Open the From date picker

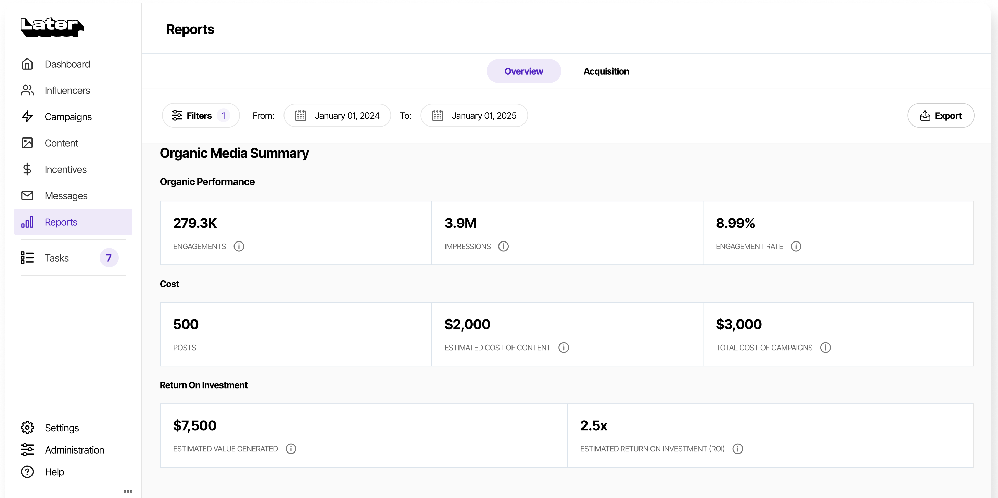337,115
